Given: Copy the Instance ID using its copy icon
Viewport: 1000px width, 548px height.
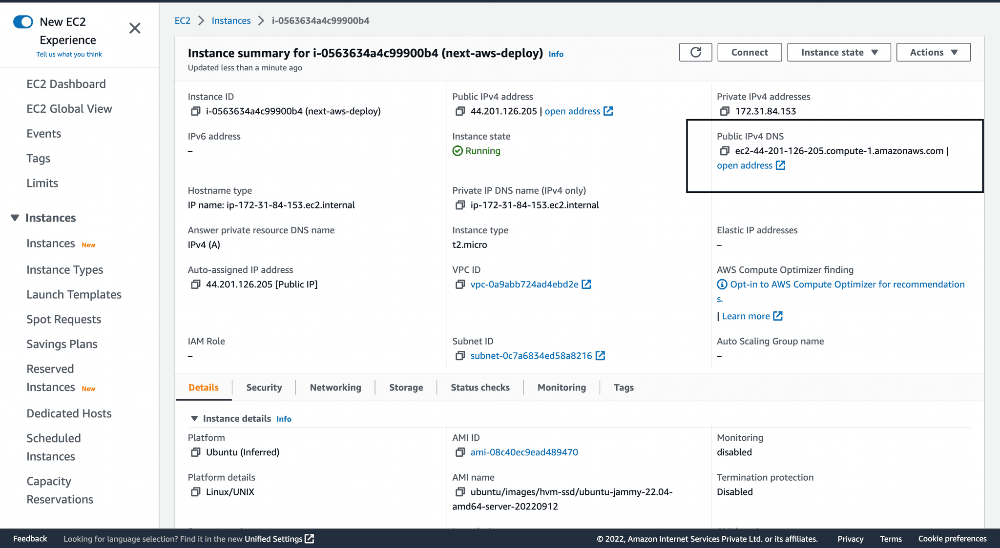Looking at the screenshot, I should click(194, 111).
